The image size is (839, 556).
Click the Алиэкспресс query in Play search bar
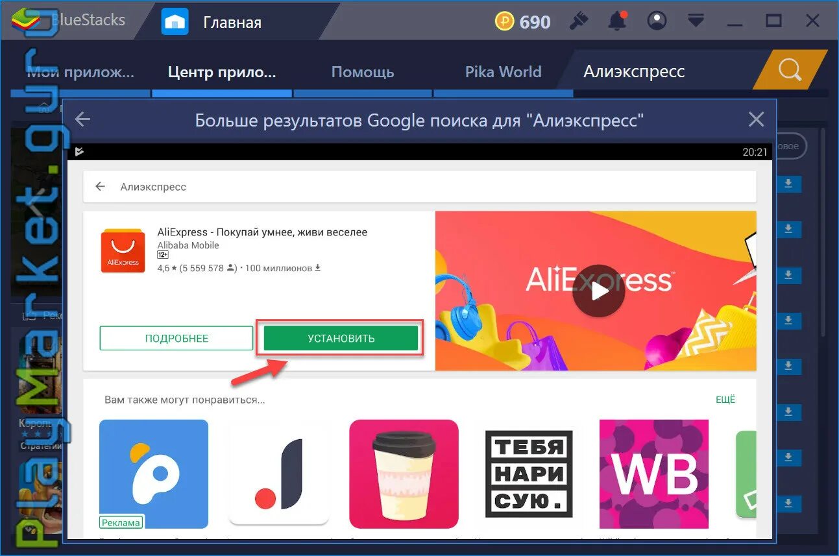pyautogui.click(x=153, y=187)
